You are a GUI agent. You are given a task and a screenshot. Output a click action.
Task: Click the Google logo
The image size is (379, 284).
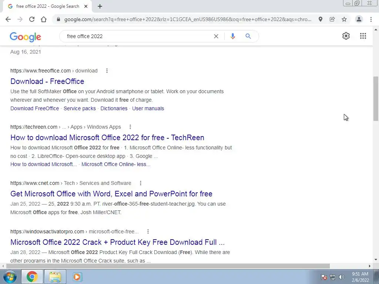tap(26, 37)
